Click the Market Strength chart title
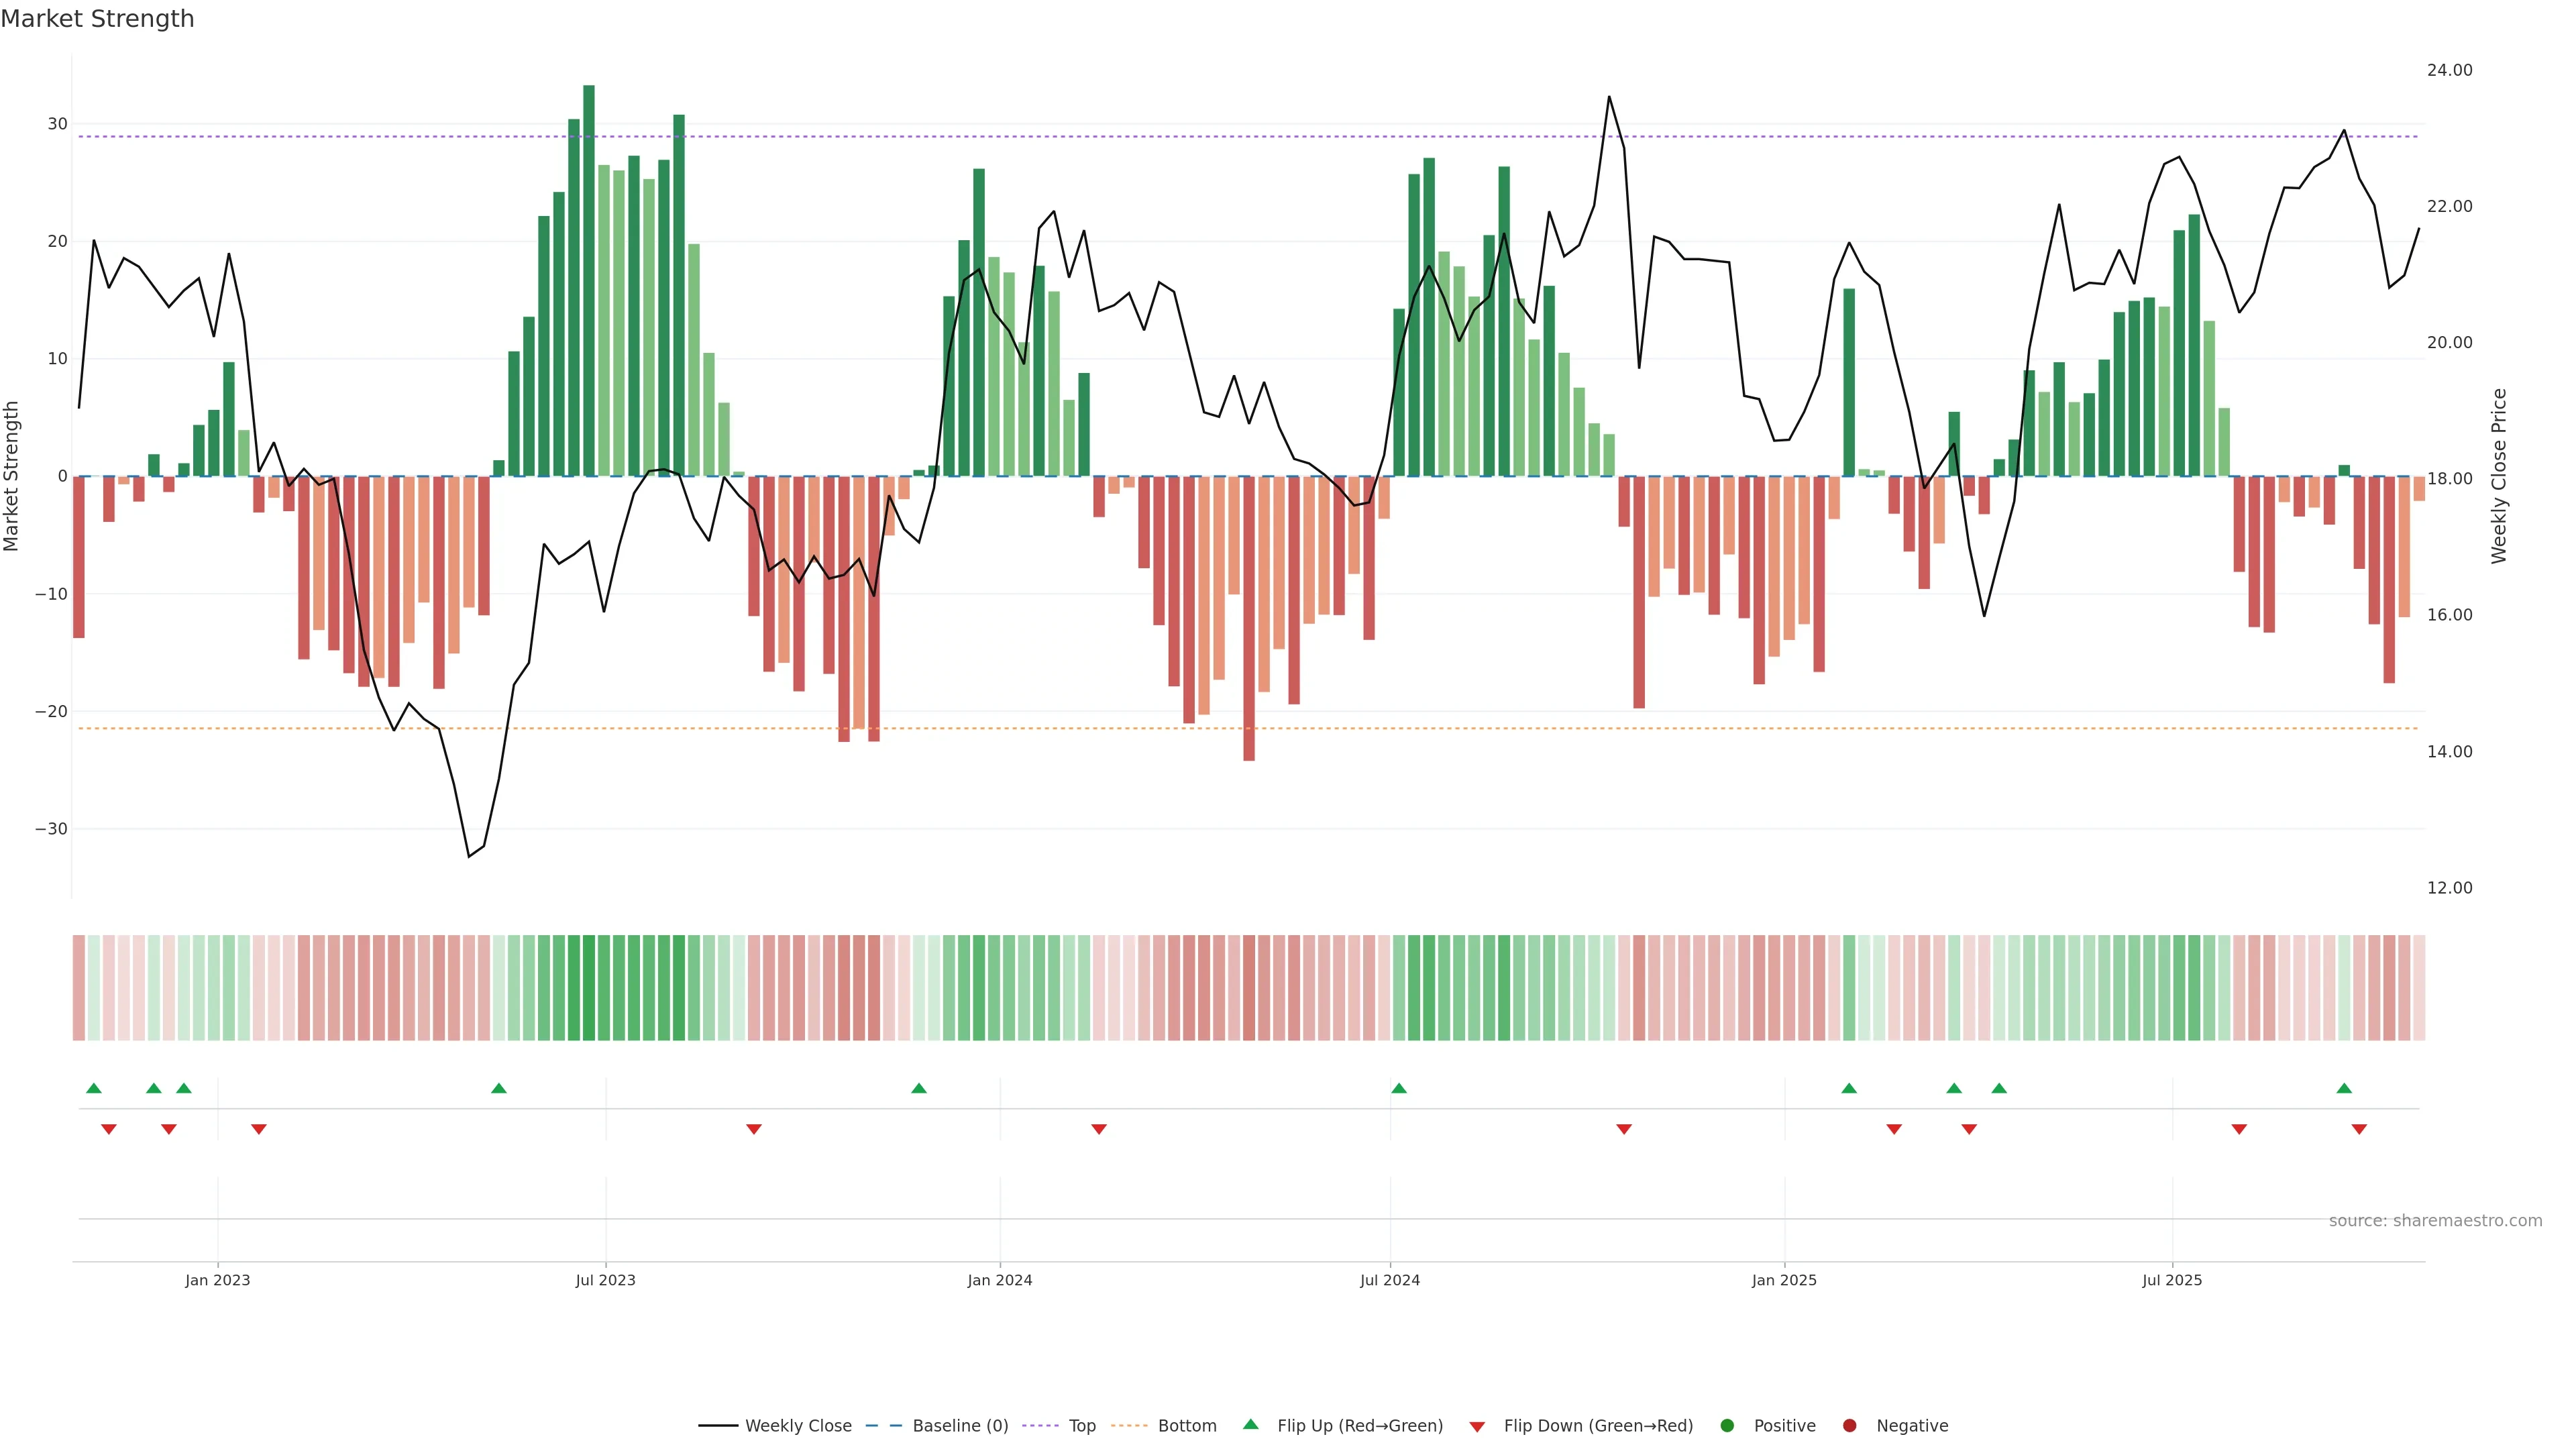This screenshot has width=2576, height=1449. pos(97,19)
